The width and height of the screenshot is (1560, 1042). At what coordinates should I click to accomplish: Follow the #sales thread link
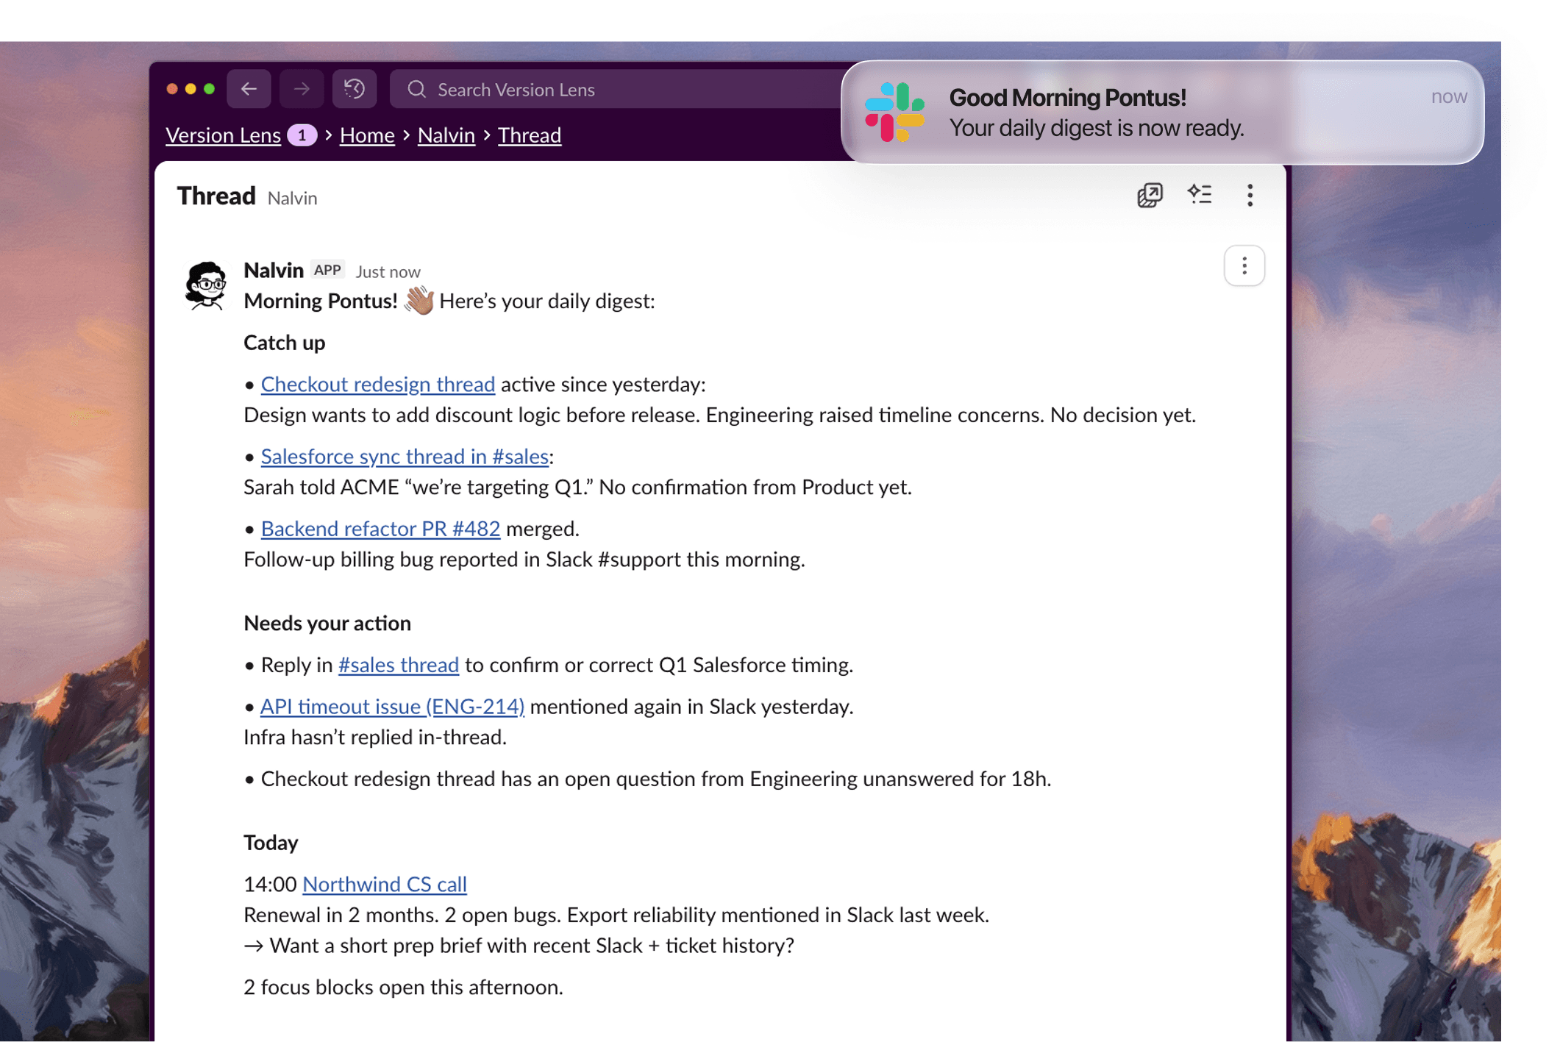tap(398, 665)
